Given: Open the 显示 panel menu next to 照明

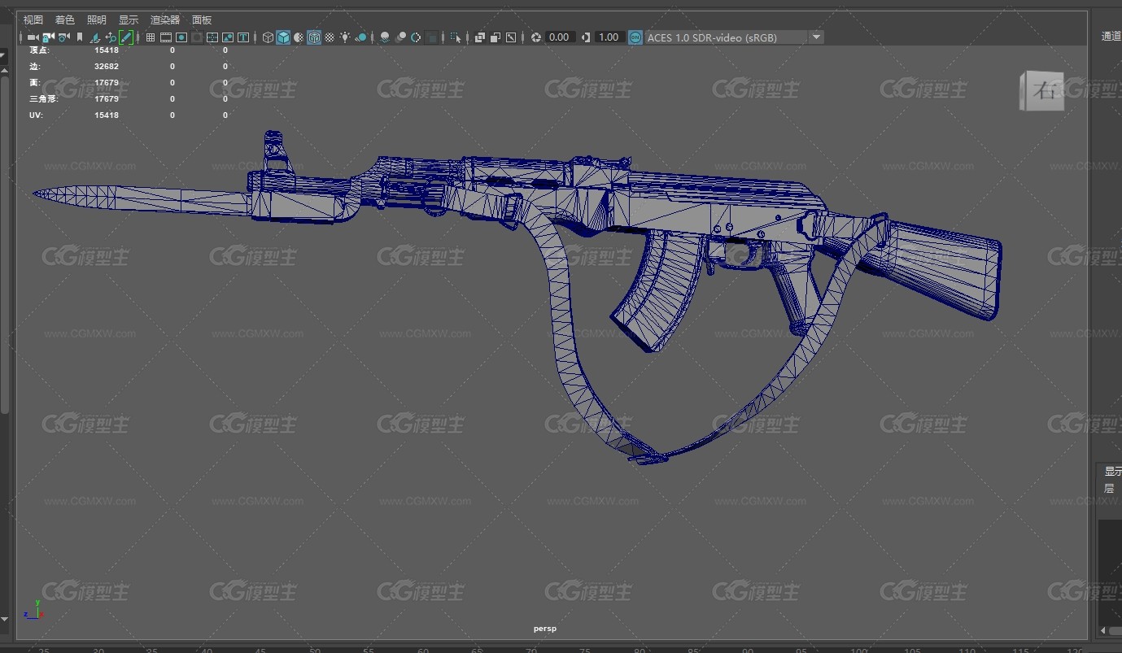Looking at the screenshot, I should tap(129, 20).
